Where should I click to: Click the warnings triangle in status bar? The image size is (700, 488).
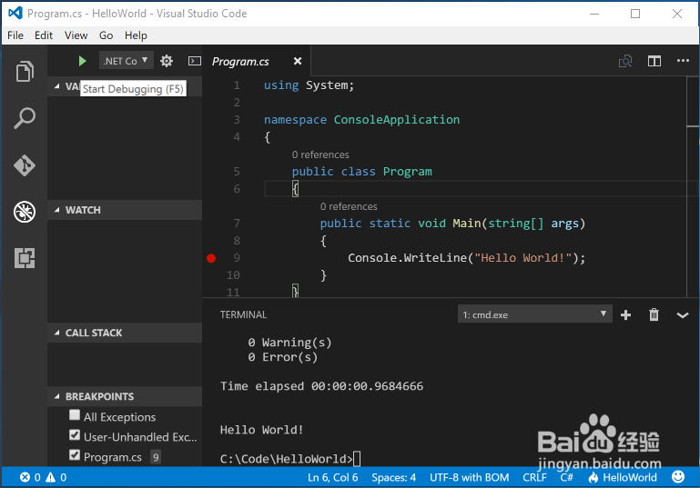tap(50, 477)
